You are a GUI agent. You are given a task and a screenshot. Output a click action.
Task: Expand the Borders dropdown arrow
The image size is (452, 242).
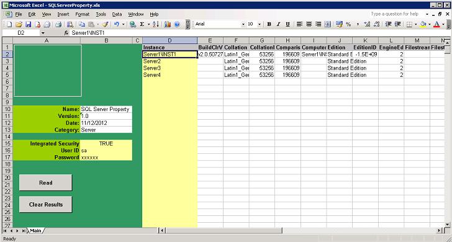click(416, 24)
